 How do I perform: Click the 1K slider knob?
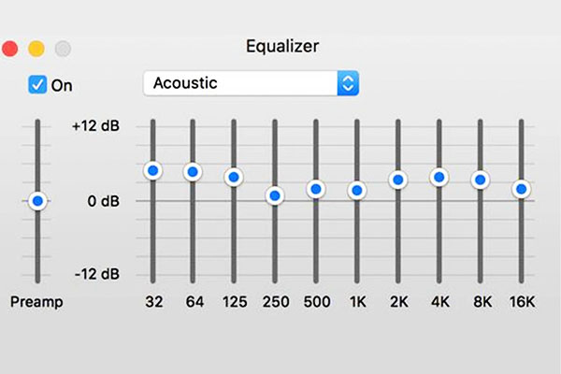[356, 191]
